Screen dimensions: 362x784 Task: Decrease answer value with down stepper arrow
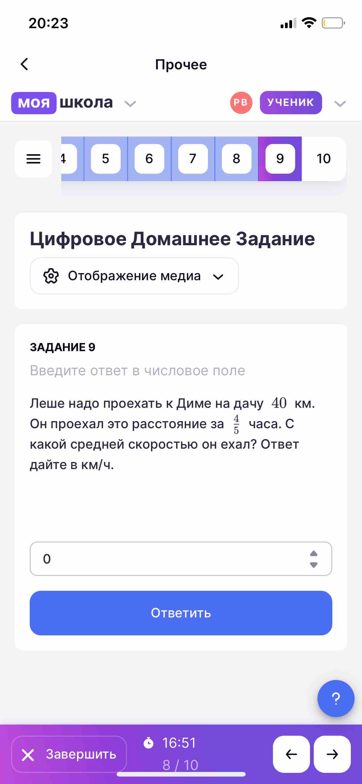314,565
